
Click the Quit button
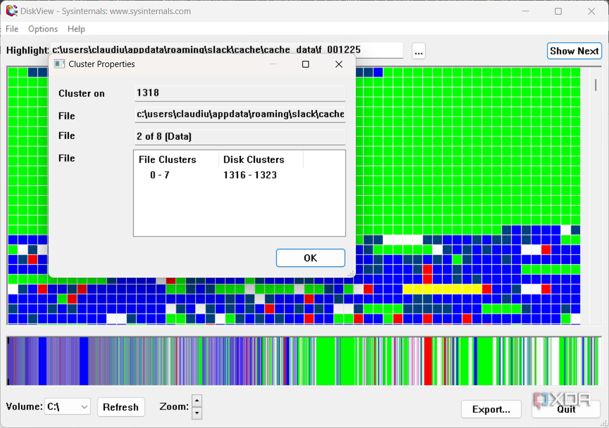point(566,409)
